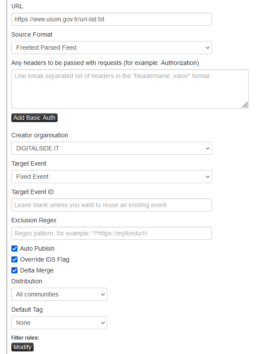264x354 pixels.
Task: Click Modify under Filter rules
Action: (x=22, y=347)
